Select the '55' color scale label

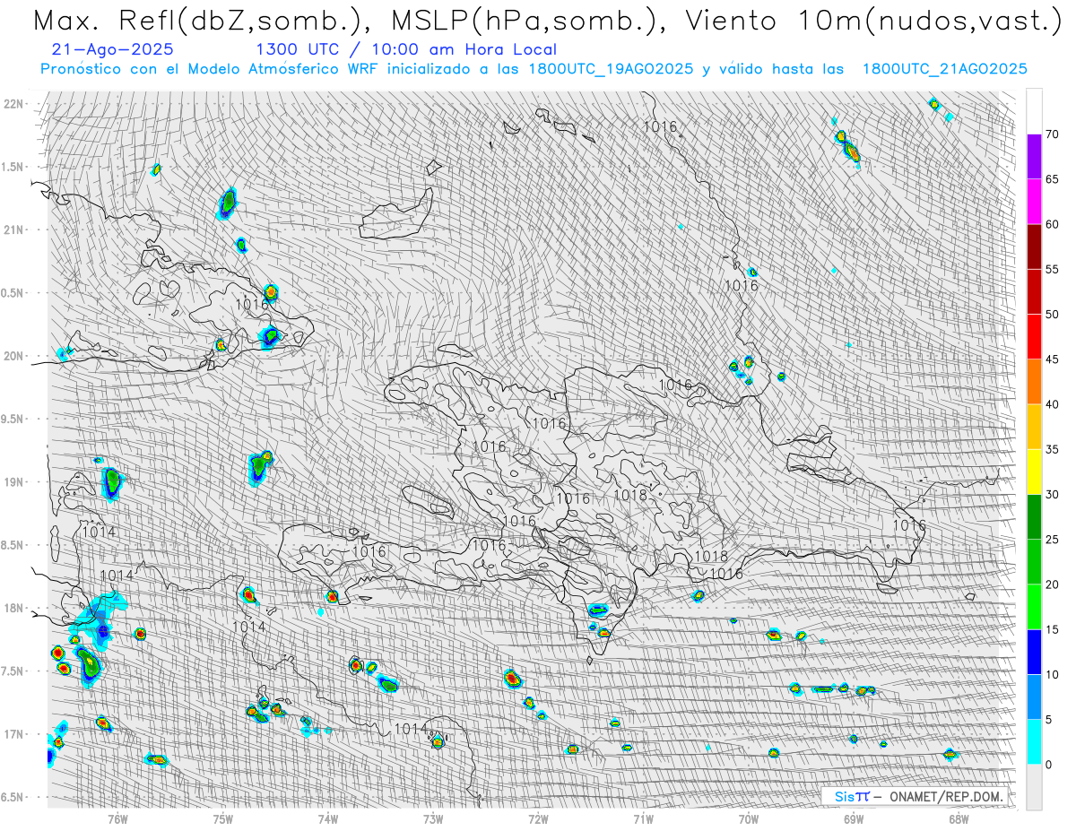point(1053,269)
